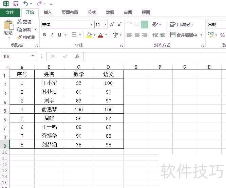Screen dimensions: 226x188
Task: Click Wrap Text (自动换行) button
Action: point(182,24)
